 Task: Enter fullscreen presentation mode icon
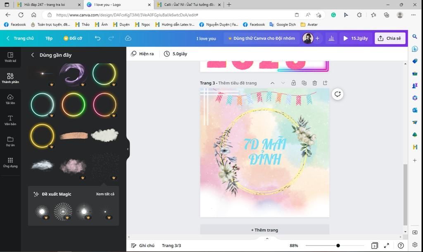click(387, 245)
